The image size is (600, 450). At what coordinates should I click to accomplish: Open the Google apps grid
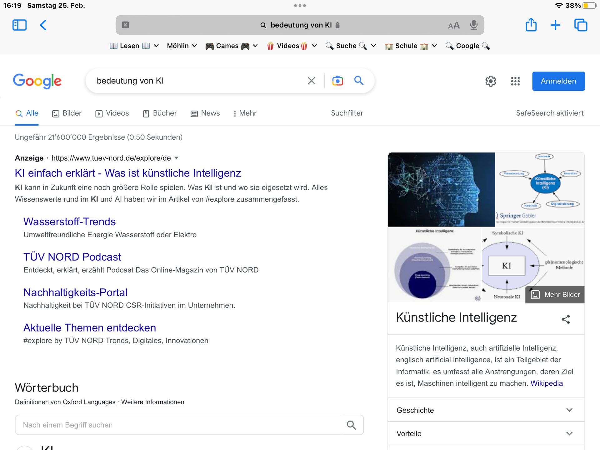515,81
